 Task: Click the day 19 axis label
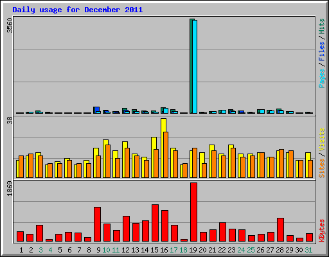pos(193,250)
